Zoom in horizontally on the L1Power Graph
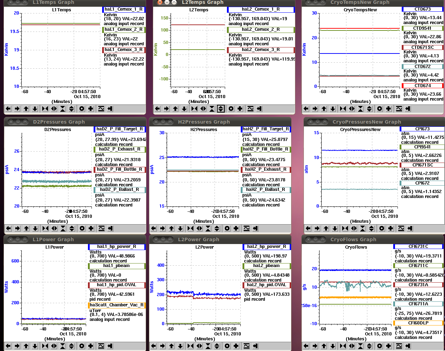Image resolution: width=445 pixels, height=351 pixels. [x=45, y=346]
